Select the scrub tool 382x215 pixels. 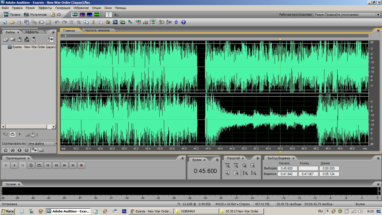coord(116,14)
